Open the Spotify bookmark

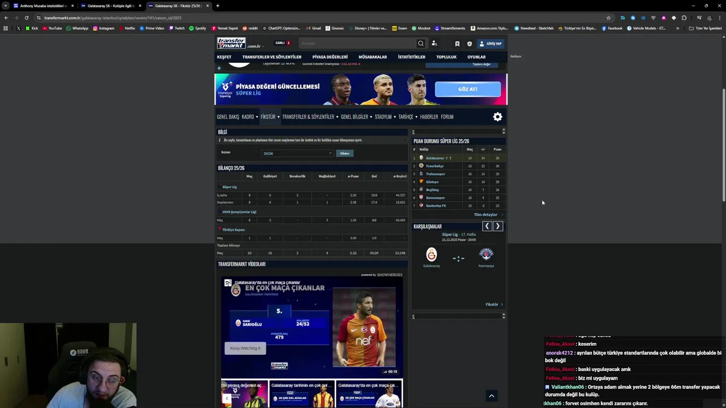tap(197, 28)
